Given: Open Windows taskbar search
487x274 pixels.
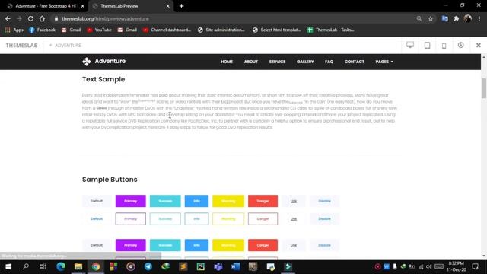Looking at the screenshot, I should coord(26,266).
